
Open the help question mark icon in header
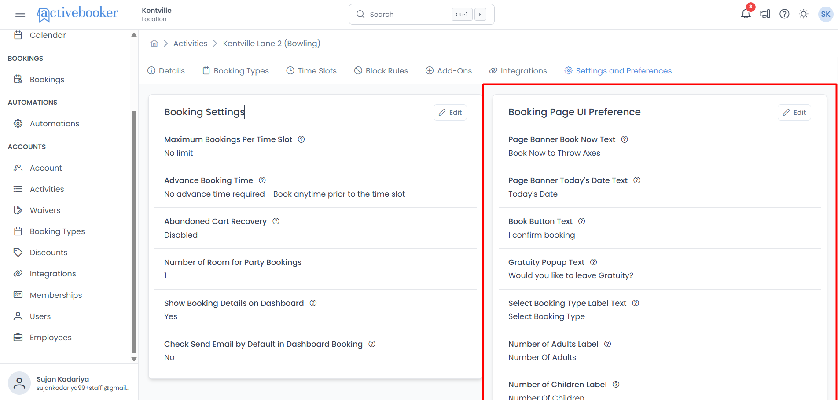784,14
